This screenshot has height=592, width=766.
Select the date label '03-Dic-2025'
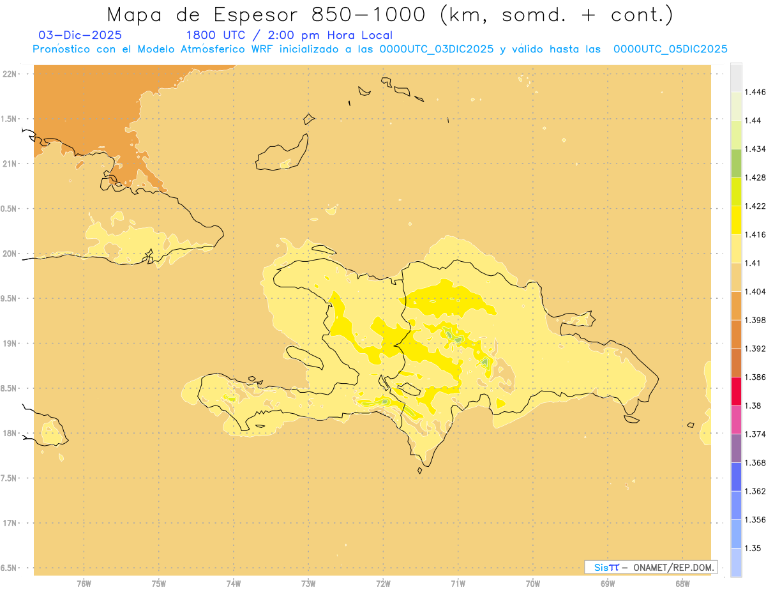tap(80, 35)
